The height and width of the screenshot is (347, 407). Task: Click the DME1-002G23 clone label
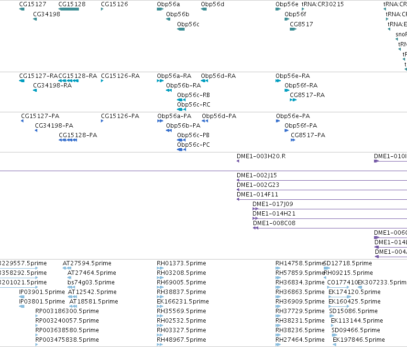[258, 185]
